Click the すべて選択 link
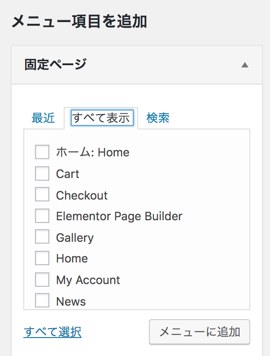This screenshot has width=270, height=356. pyautogui.click(x=52, y=332)
